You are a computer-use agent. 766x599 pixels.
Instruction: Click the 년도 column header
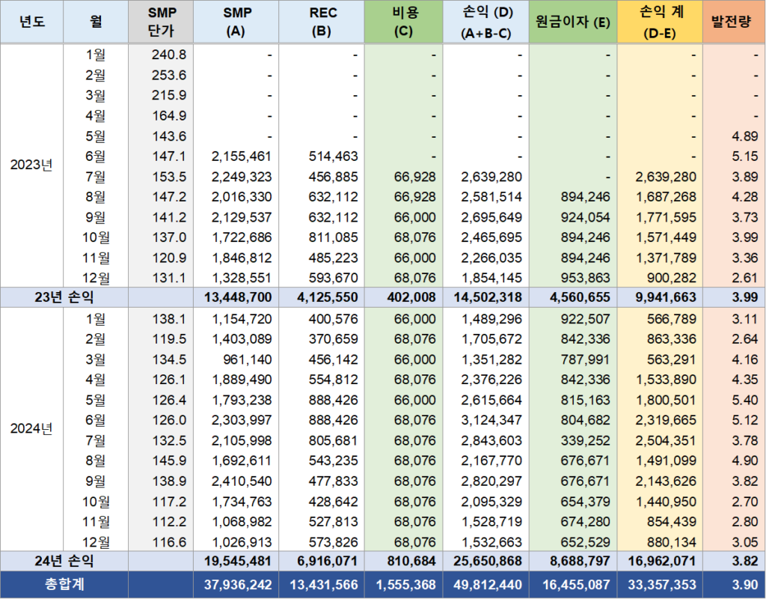[x=31, y=22]
